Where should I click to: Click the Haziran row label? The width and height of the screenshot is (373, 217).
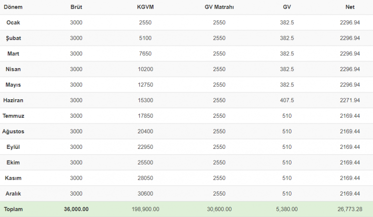coord(14,100)
